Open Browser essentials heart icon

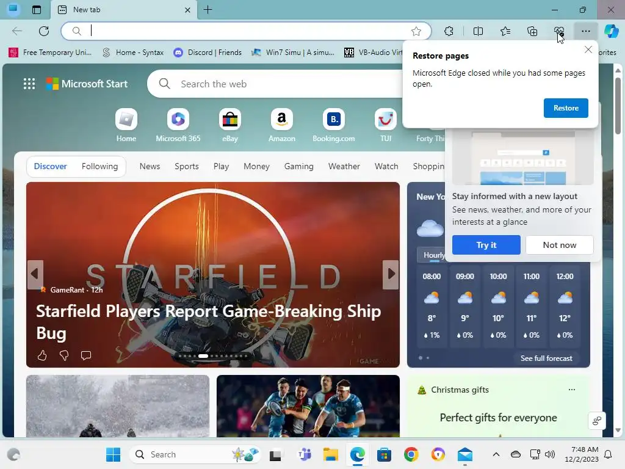559,31
